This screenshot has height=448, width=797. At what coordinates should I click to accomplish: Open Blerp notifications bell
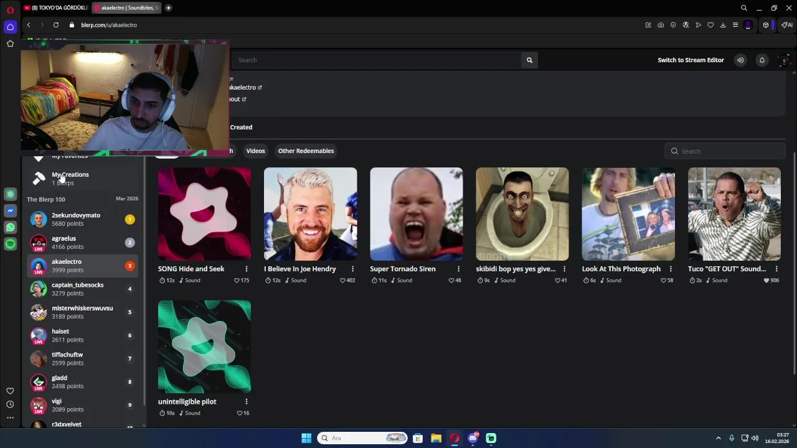762,60
